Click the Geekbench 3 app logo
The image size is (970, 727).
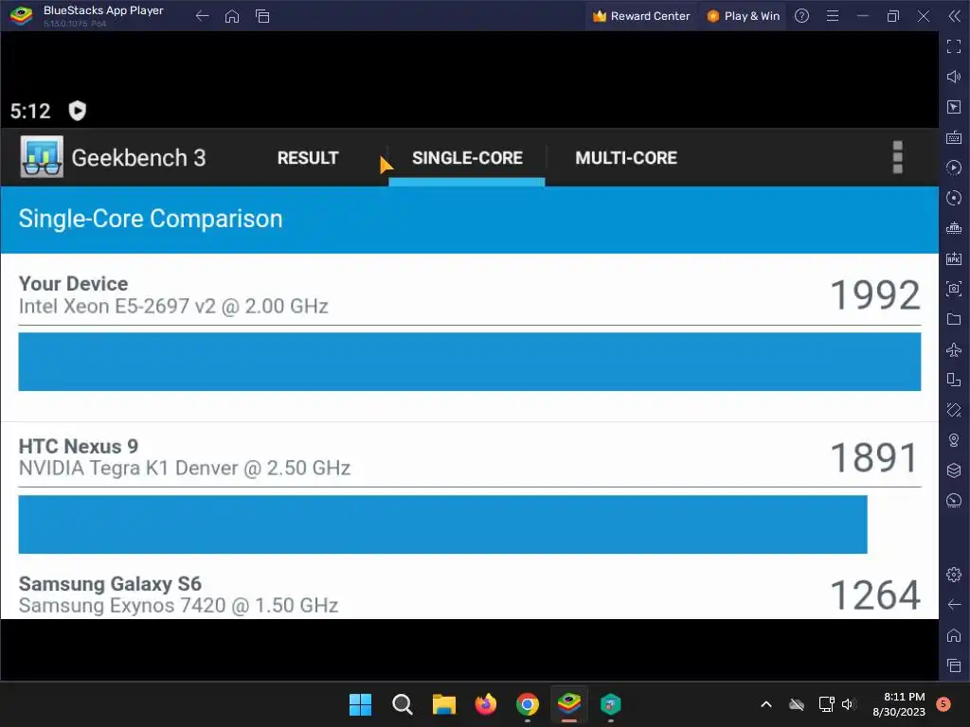(42, 157)
